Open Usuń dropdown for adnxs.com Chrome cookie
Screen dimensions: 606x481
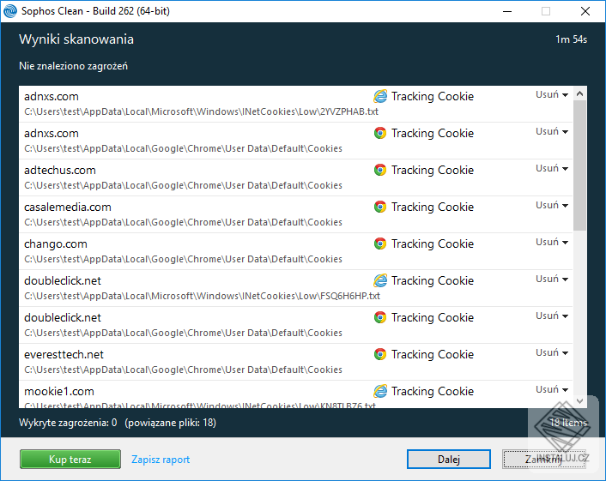[x=552, y=132]
